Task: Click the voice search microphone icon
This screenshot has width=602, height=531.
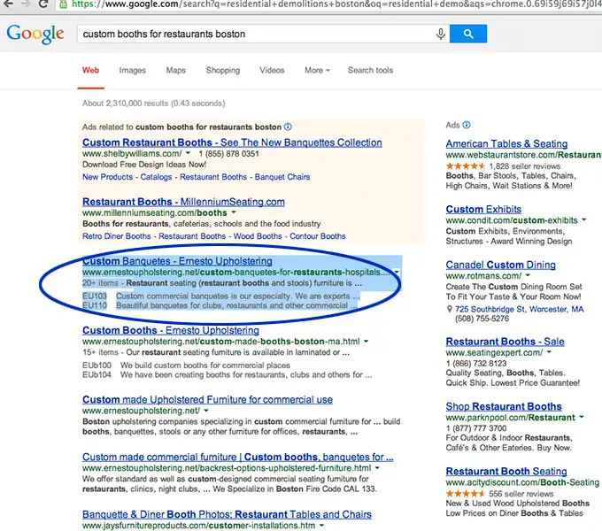Action: coord(440,35)
